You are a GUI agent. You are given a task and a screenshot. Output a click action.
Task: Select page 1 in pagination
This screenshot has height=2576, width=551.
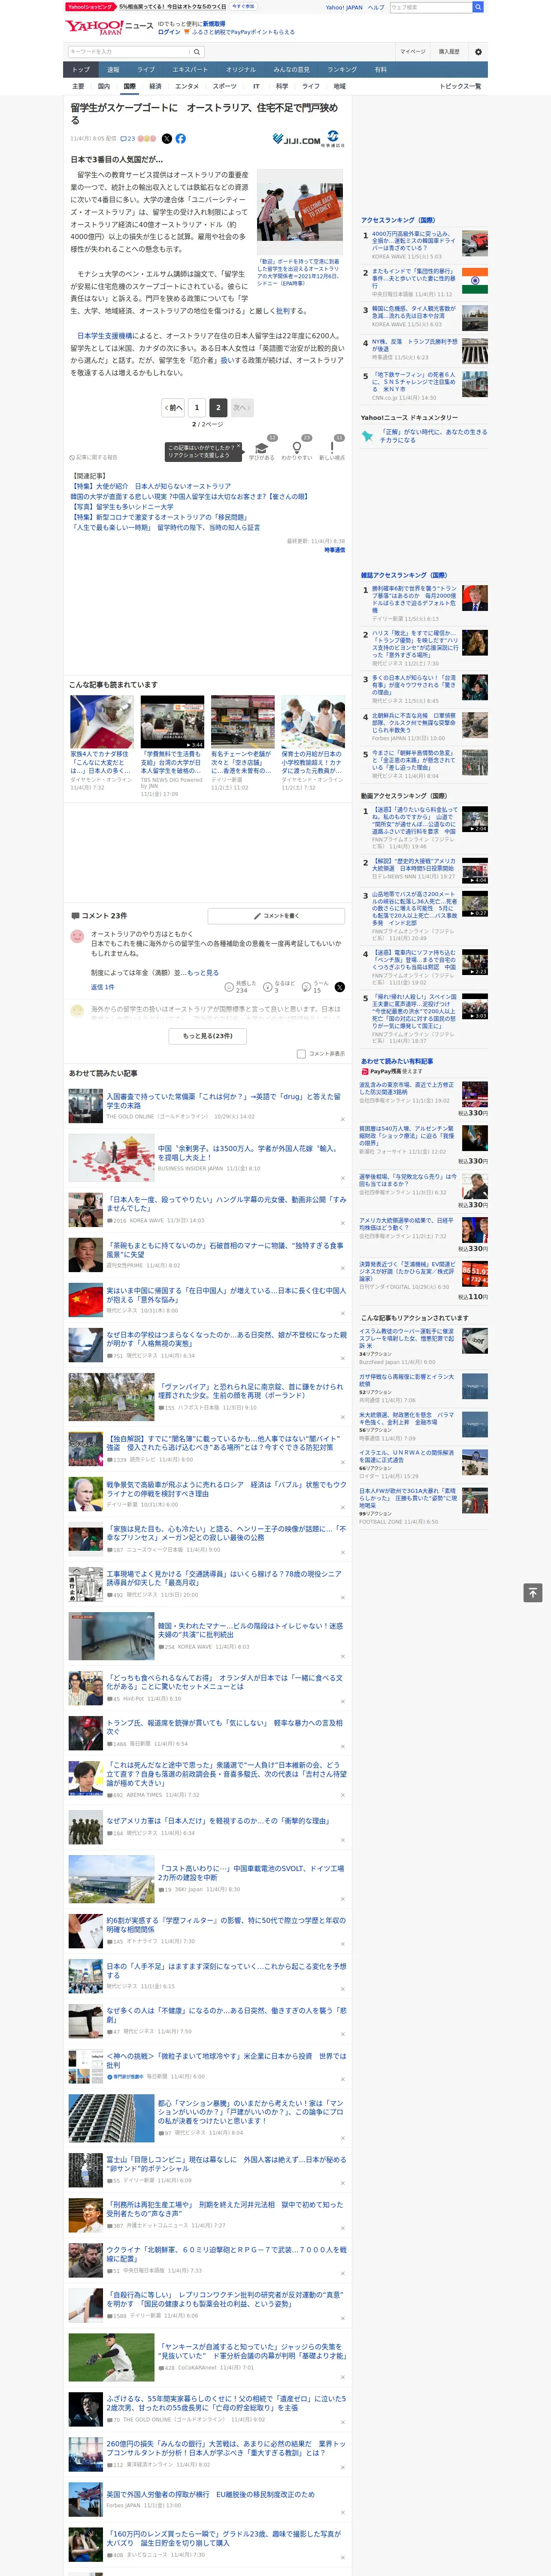coord(197,408)
